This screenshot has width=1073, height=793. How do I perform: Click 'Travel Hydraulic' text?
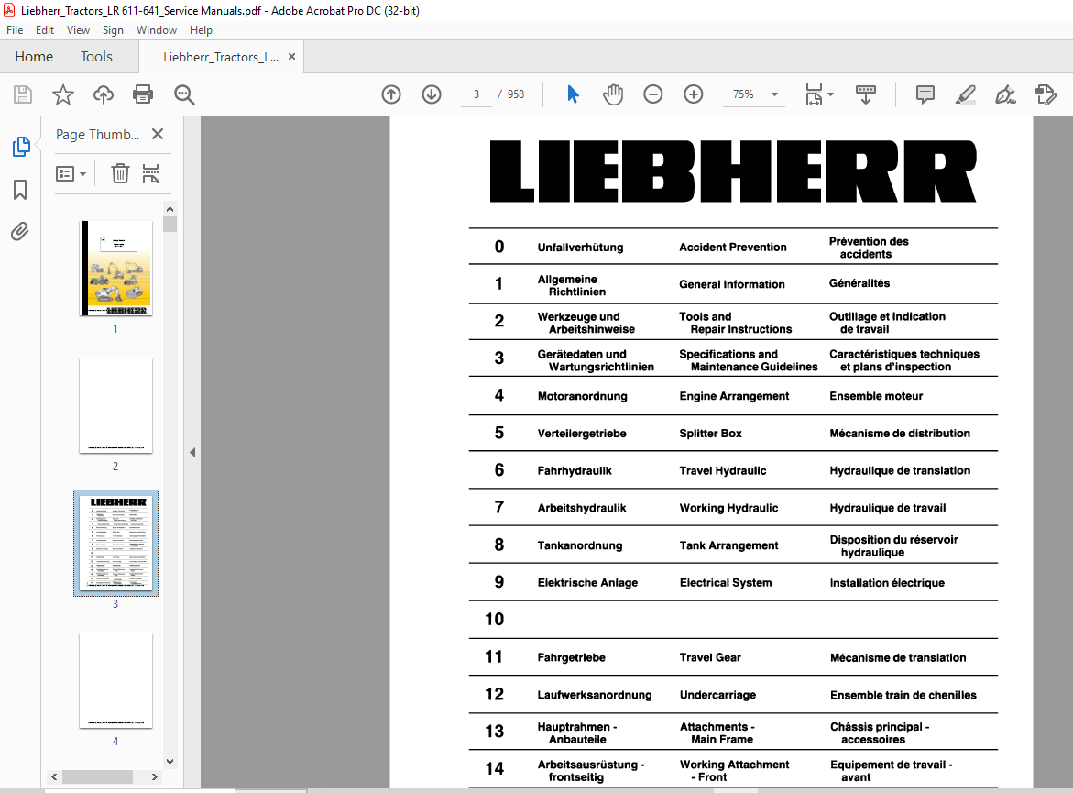pyautogui.click(x=723, y=470)
